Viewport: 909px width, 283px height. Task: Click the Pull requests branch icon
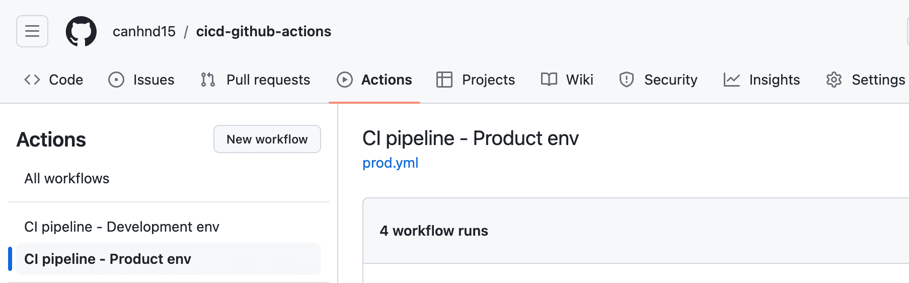pos(208,80)
